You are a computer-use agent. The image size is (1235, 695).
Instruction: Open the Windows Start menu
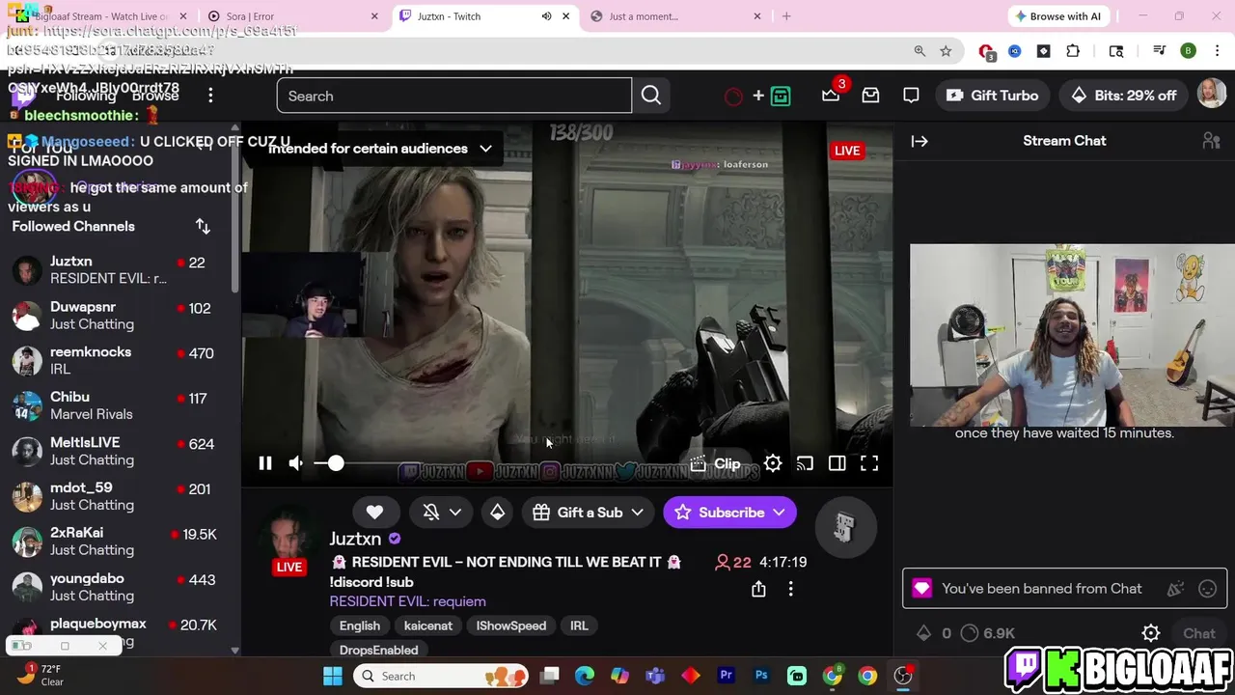[x=333, y=676]
